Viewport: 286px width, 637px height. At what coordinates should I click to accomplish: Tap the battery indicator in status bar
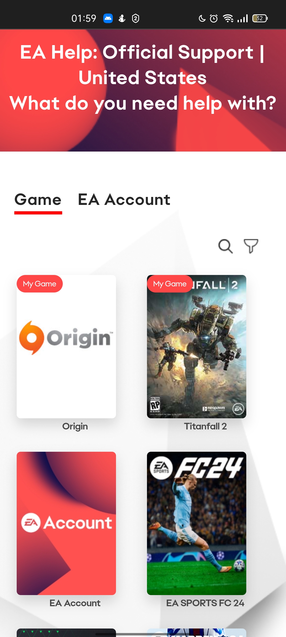click(x=260, y=18)
